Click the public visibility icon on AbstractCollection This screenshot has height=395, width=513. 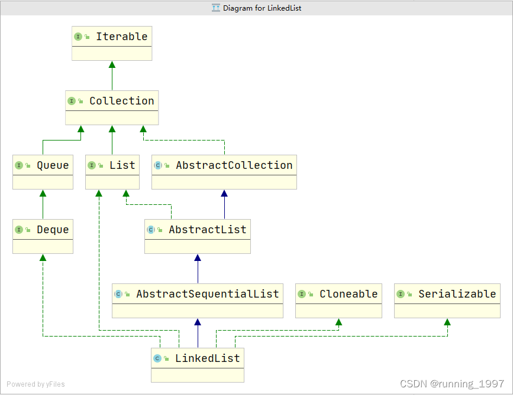167,165
